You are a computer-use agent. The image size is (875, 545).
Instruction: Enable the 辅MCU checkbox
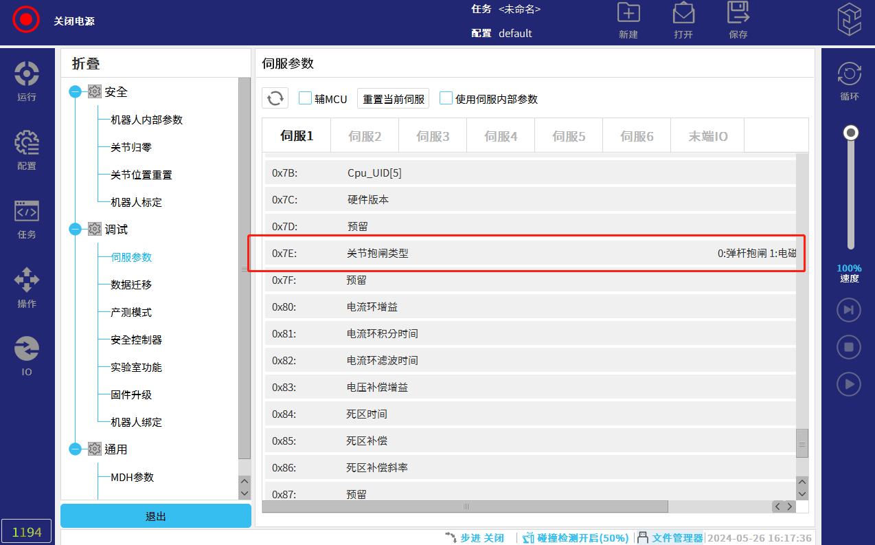pyautogui.click(x=306, y=98)
